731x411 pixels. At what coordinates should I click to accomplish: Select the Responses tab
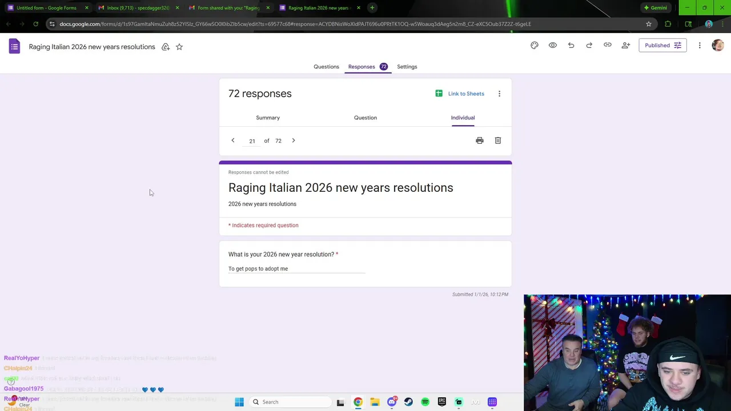click(x=368, y=67)
